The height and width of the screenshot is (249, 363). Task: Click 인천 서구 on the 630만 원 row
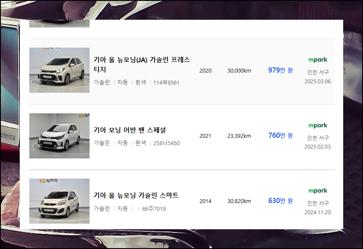(318, 203)
